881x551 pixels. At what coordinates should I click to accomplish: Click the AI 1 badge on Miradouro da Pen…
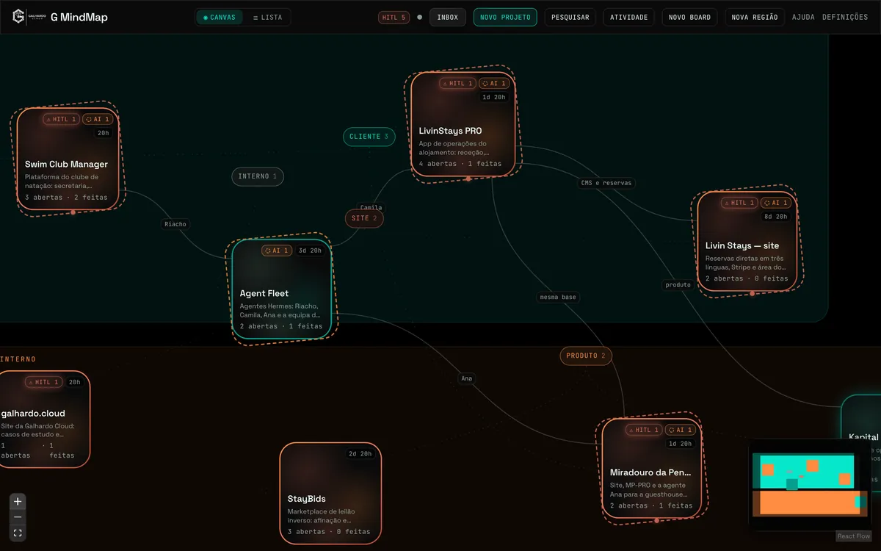pyautogui.click(x=681, y=430)
